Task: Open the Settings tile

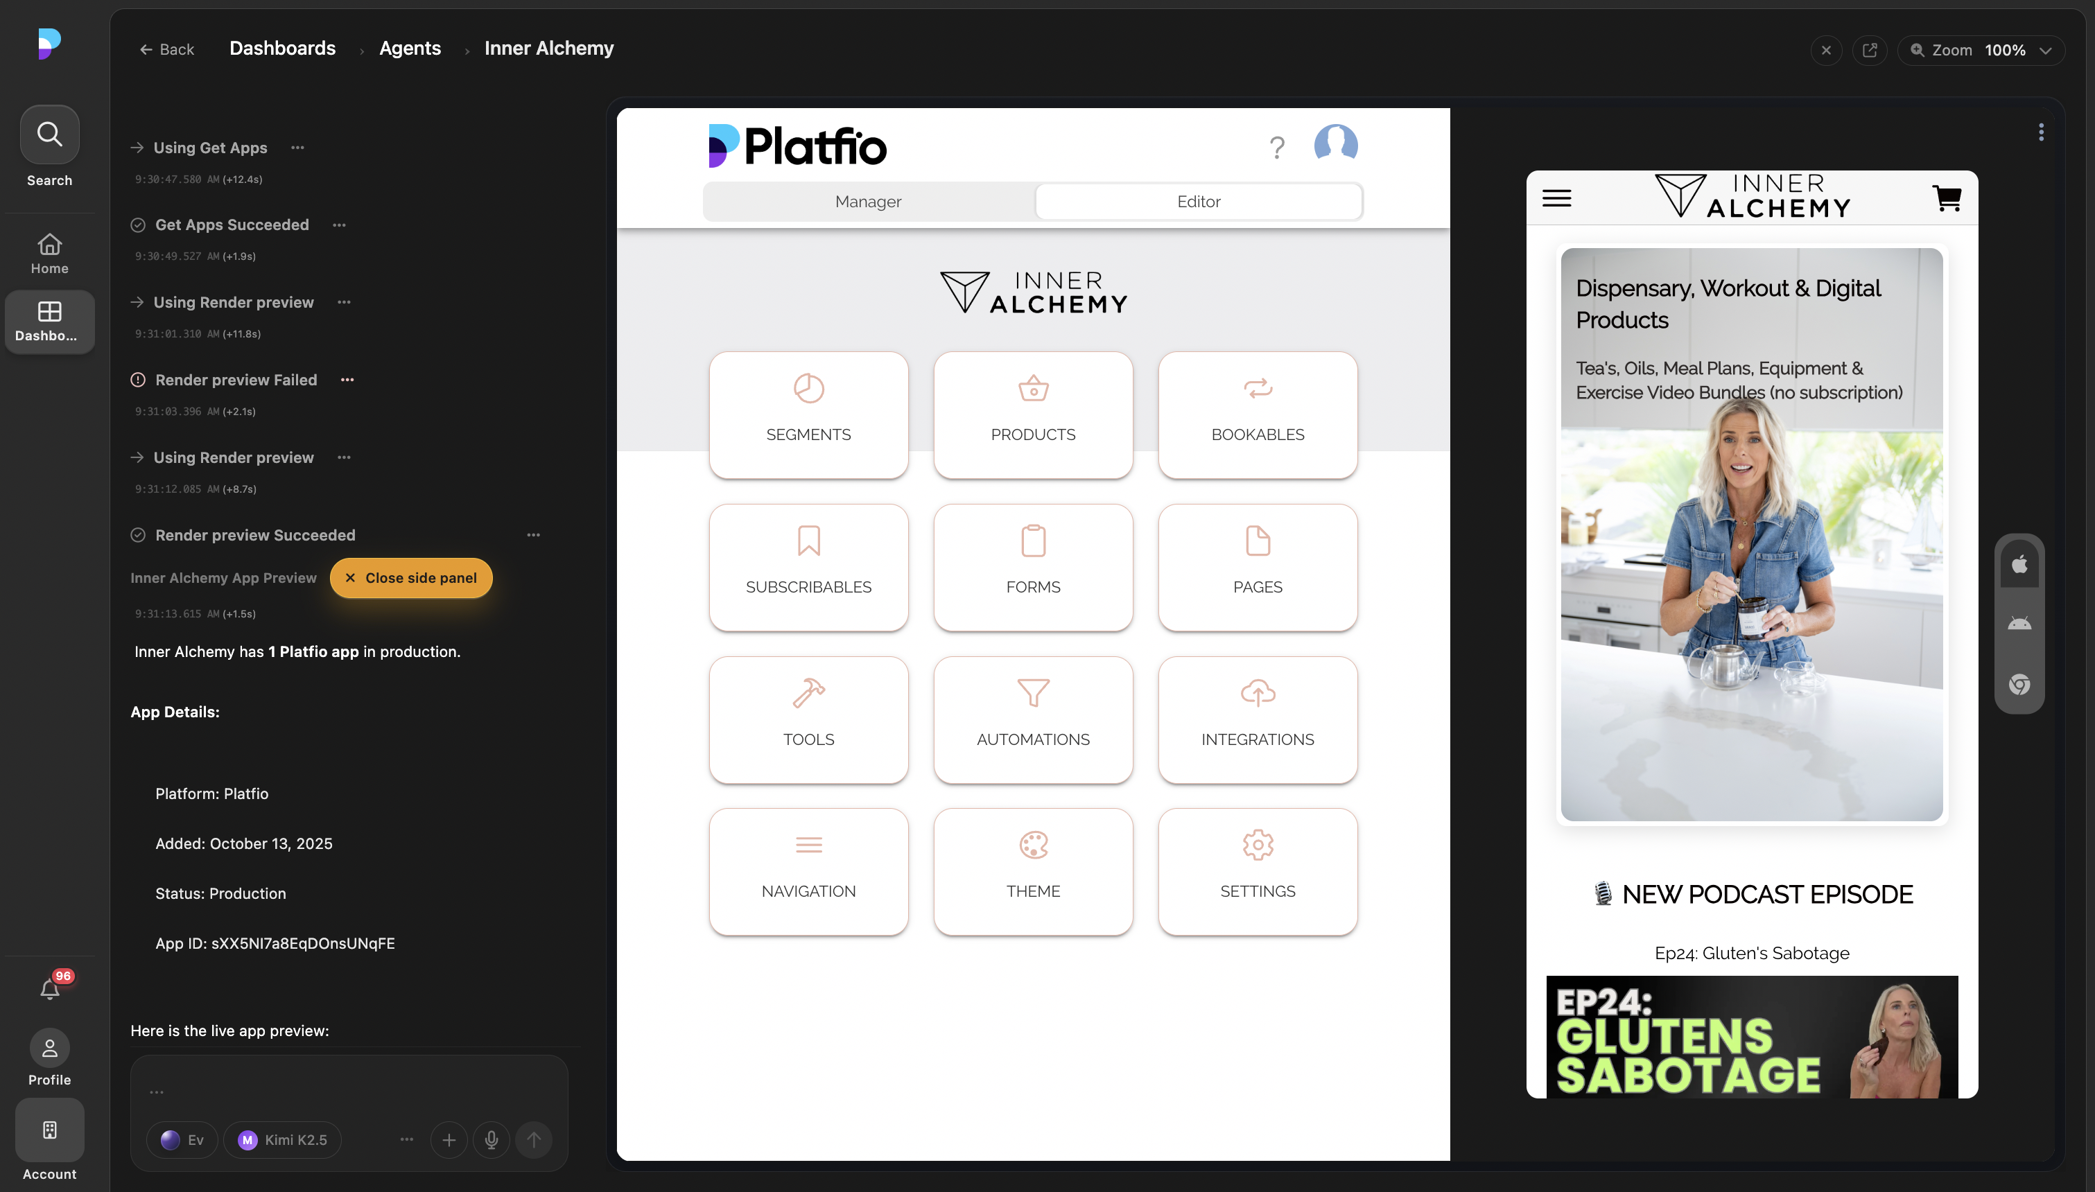Action: (x=1258, y=871)
